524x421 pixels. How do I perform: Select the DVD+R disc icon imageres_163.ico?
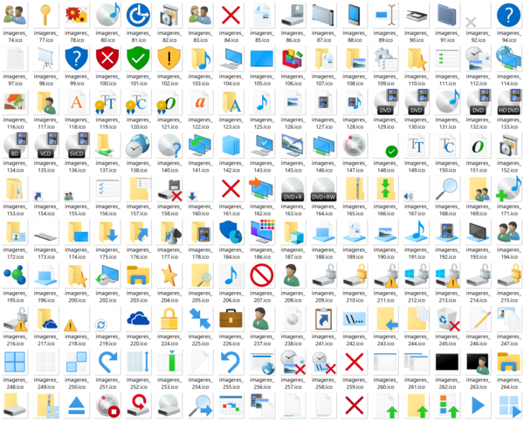pos(293,189)
